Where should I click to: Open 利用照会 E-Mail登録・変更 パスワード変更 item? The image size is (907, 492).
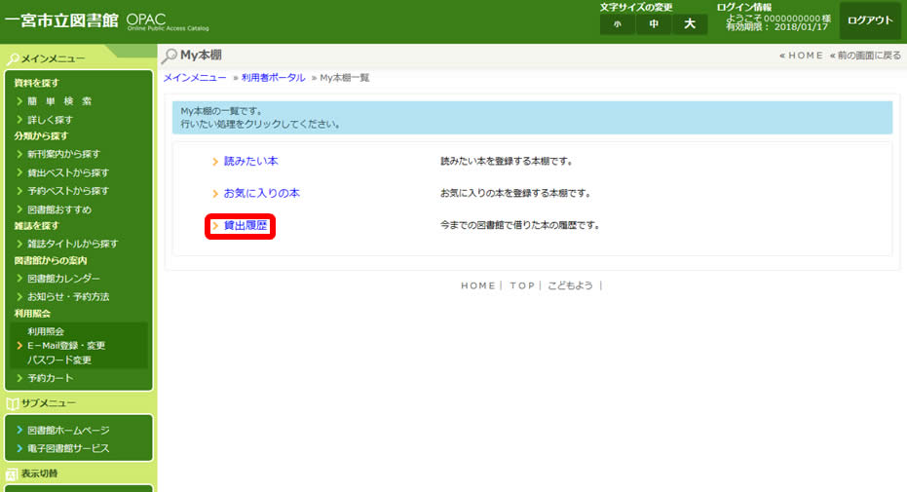click(79, 346)
